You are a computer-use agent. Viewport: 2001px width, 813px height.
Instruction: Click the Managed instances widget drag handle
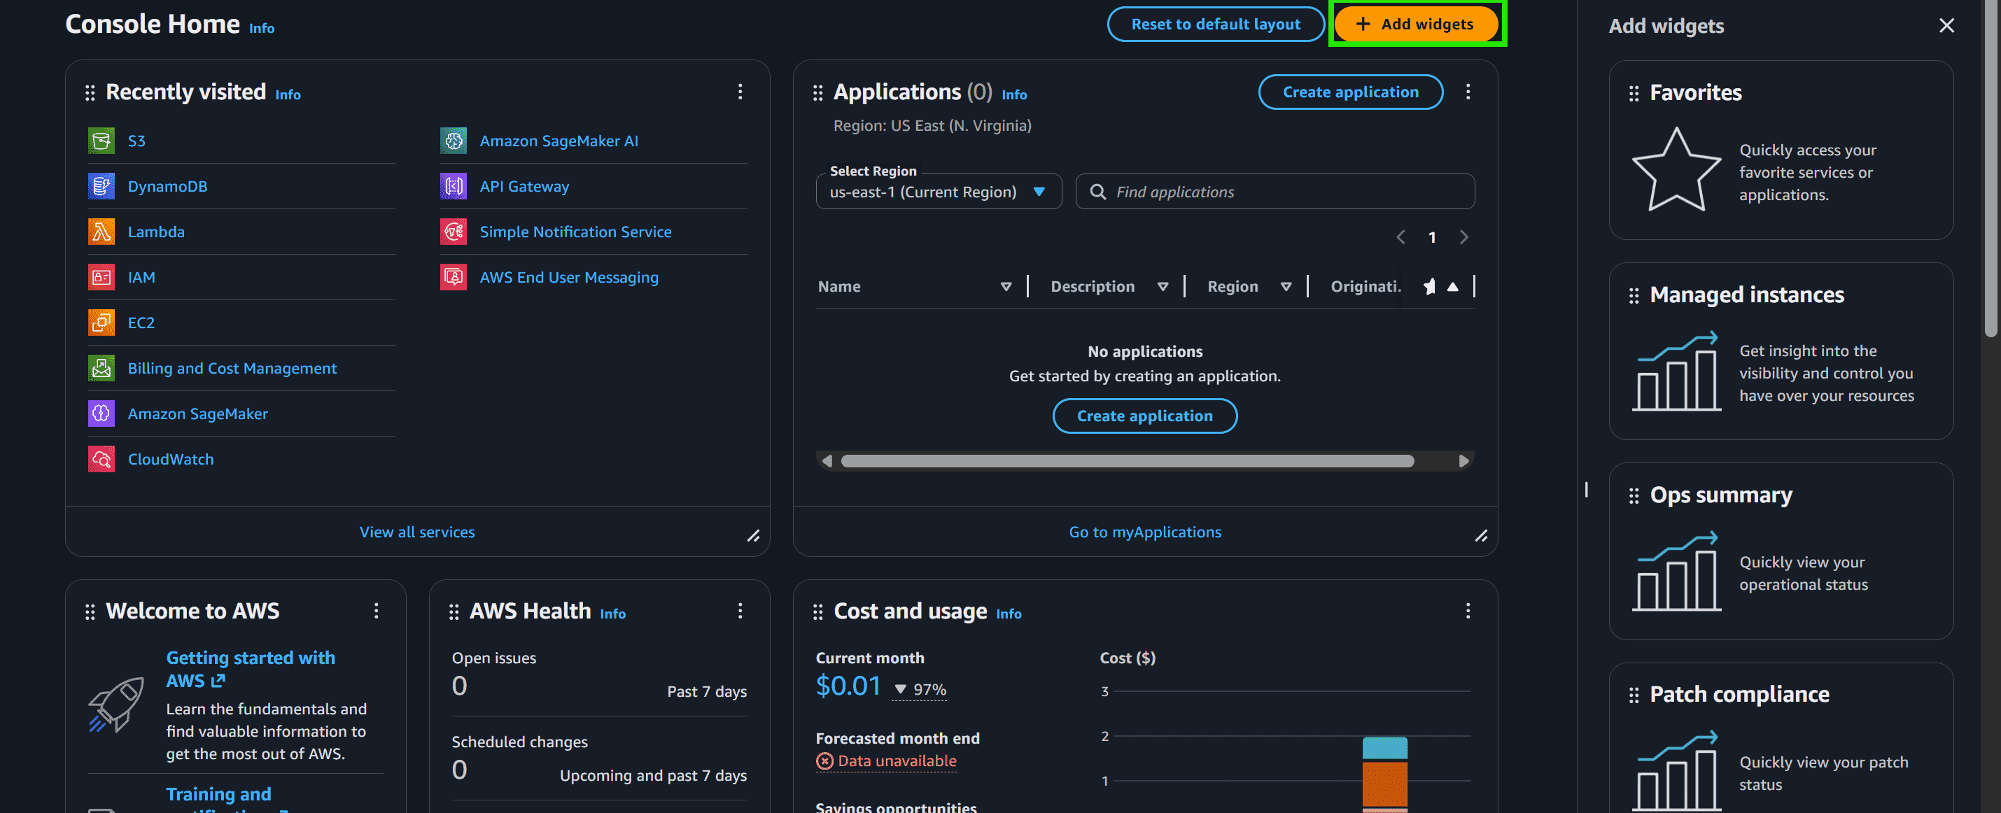(1634, 296)
